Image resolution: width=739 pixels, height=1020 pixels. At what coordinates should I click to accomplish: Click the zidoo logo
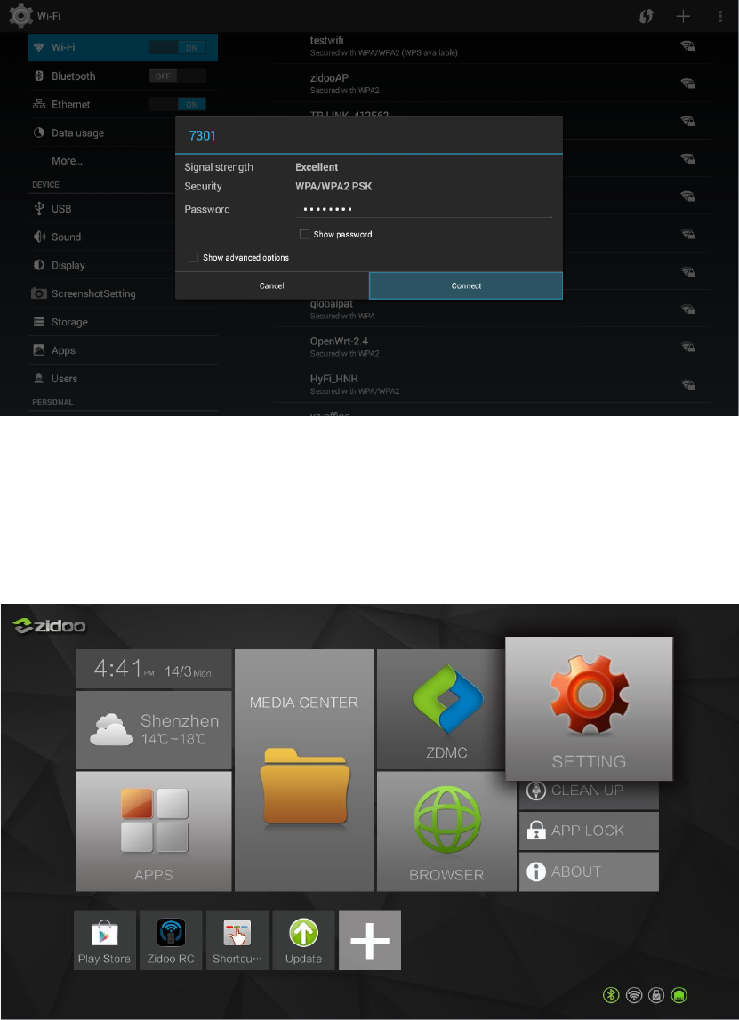pos(50,625)
